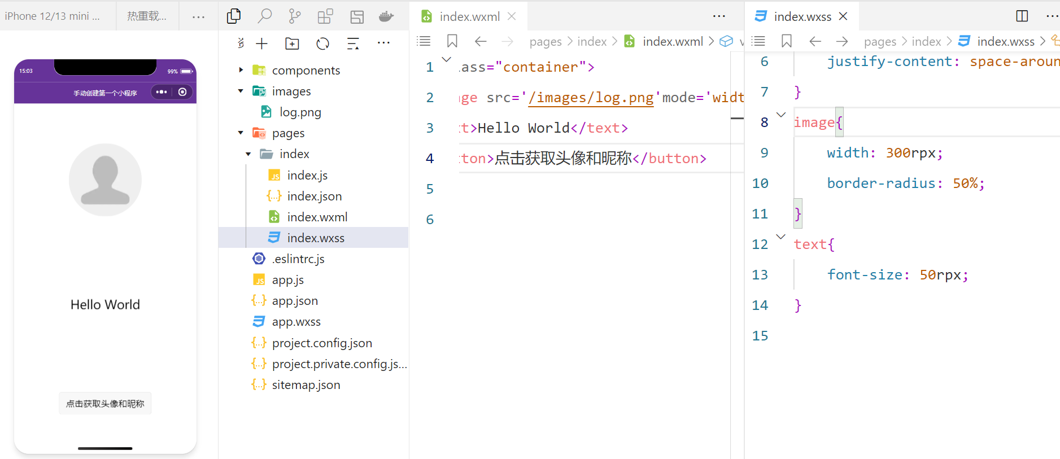
Task: Open simulator toolbar more options ellipsis
Action: [x=198, y=16]
